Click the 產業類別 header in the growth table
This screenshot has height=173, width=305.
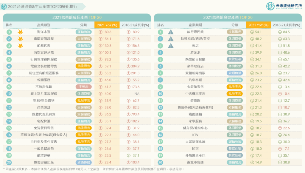tap(44, 25)
